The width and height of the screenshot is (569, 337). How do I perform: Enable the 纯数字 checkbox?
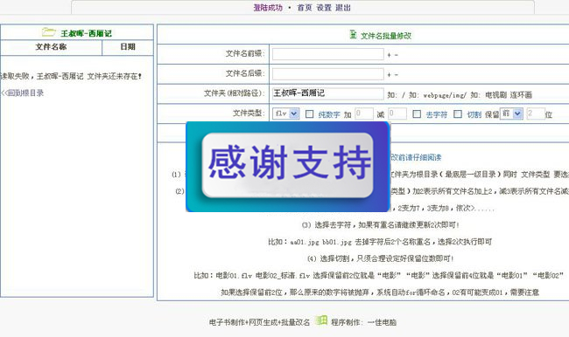(x=309, y=114)
